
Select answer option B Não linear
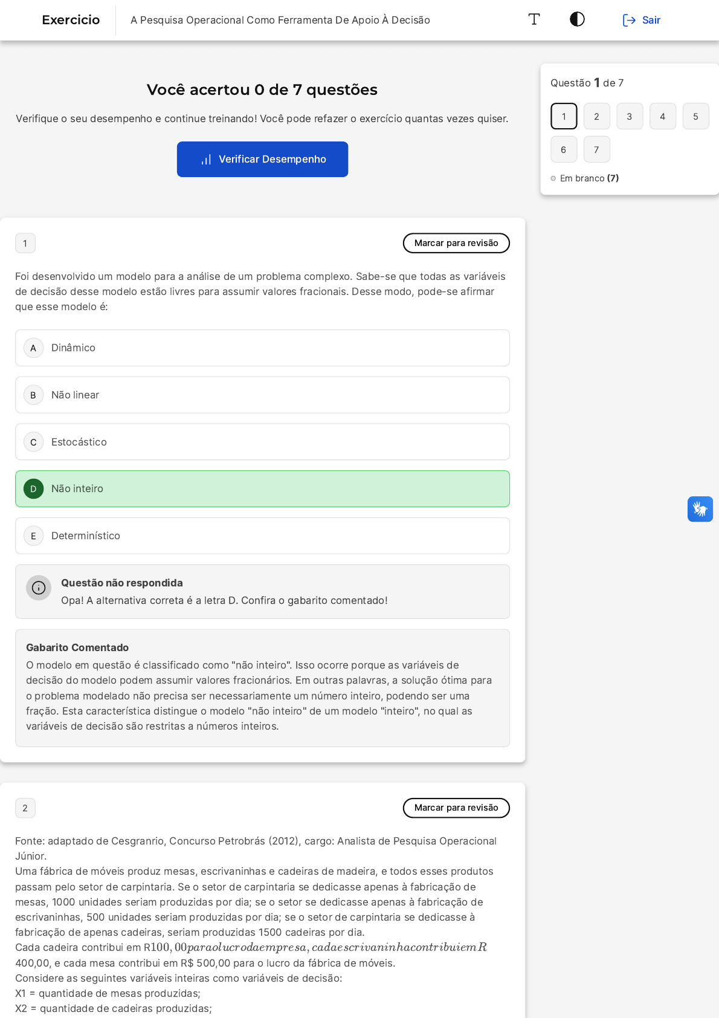pos(262,395)
